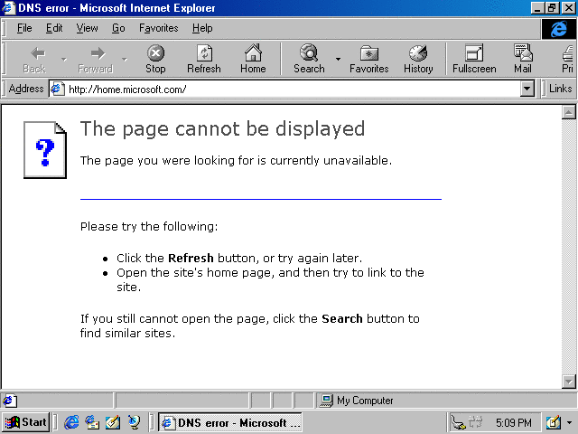Stop loading with the Stop button
The width and height of the screenshot is (578, 434).
[155, 59]
